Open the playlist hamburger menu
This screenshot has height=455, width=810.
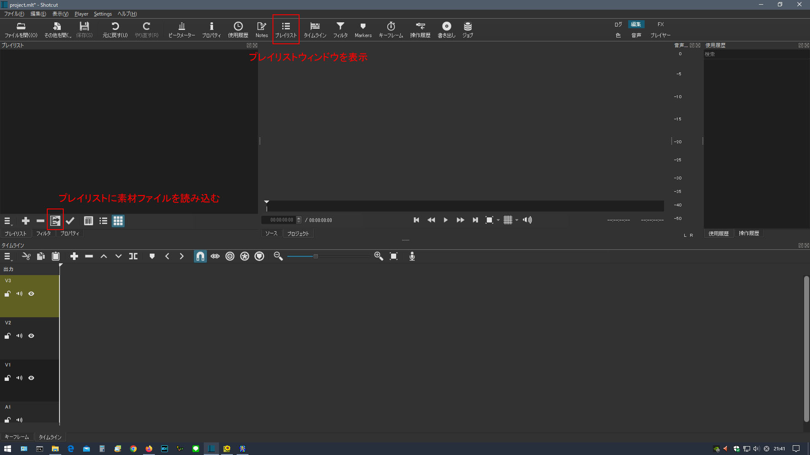click(8, 221)
